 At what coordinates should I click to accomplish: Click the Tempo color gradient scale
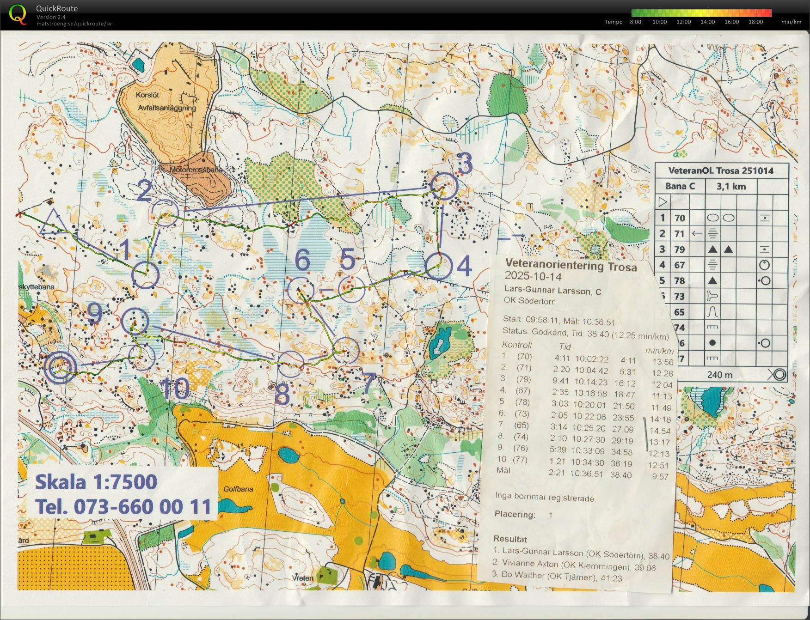click(x=701, y=12)
